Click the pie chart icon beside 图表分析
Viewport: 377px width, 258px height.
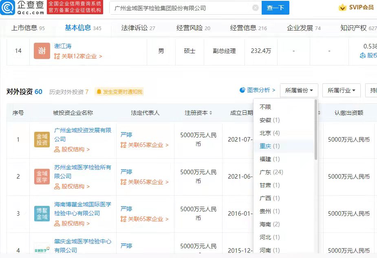[243, 90]
